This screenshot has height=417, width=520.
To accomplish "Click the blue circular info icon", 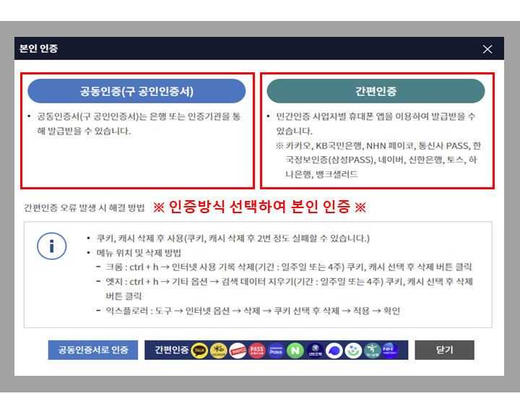I will [52, 246].
